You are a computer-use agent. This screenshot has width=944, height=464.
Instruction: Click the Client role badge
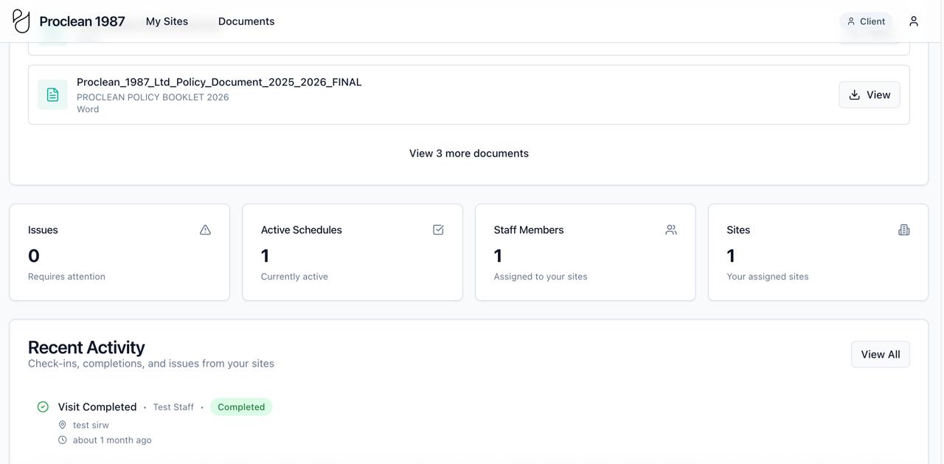click(x=866, y=21)
